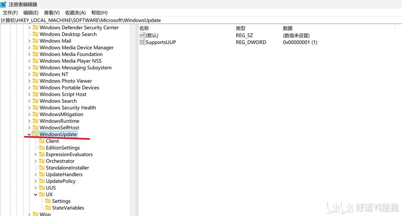
Task: Select the StandaloneInstaller folder icon
Action: (x=42, y=167)
